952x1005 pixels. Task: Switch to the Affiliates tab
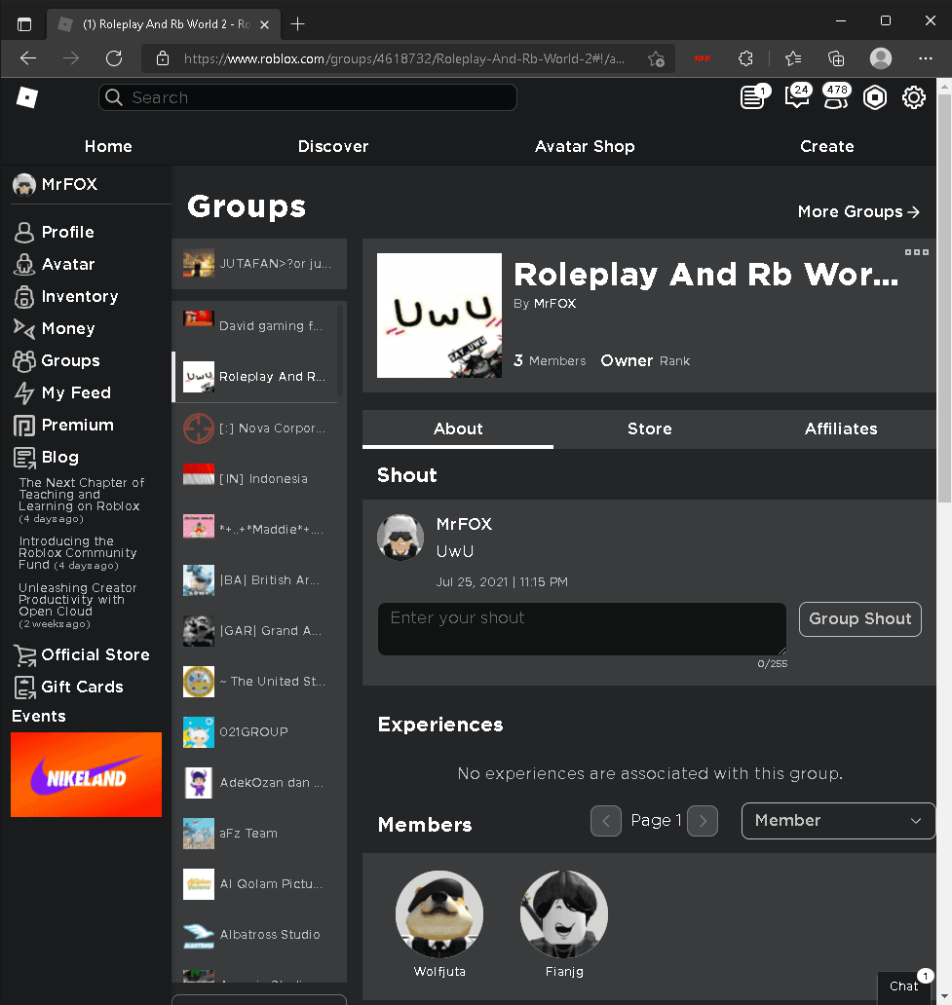coord(840,428)
